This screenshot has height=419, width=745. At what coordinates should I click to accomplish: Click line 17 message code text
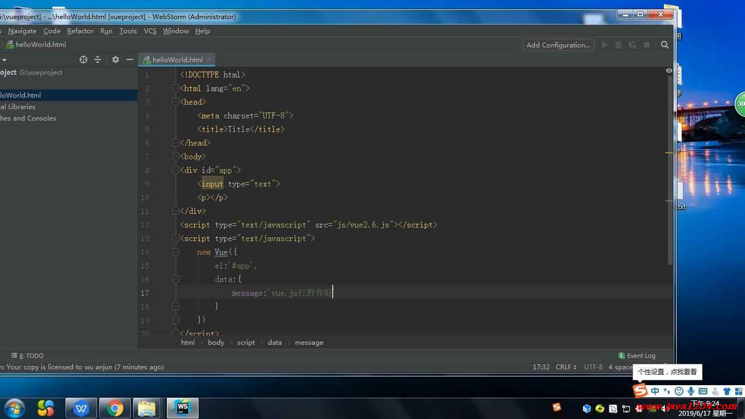coord(282,293)
